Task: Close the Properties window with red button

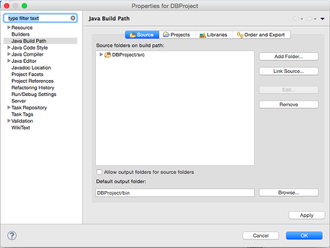Action: [x=7, y=6]
